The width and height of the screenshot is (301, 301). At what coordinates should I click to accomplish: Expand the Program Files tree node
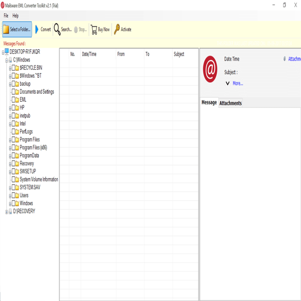[10, 140]
